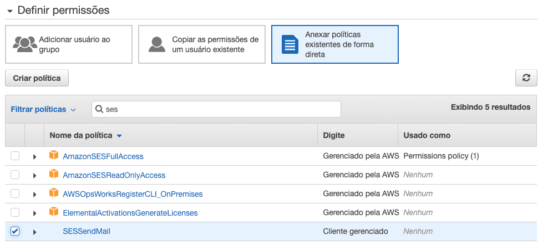Click the orange box icon beside ElementalActivationsGenerateLicenses
543x250 pixels.
click(x=54, y=212)
